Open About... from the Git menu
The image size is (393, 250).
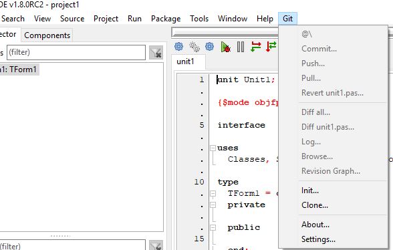coord(334,225)
